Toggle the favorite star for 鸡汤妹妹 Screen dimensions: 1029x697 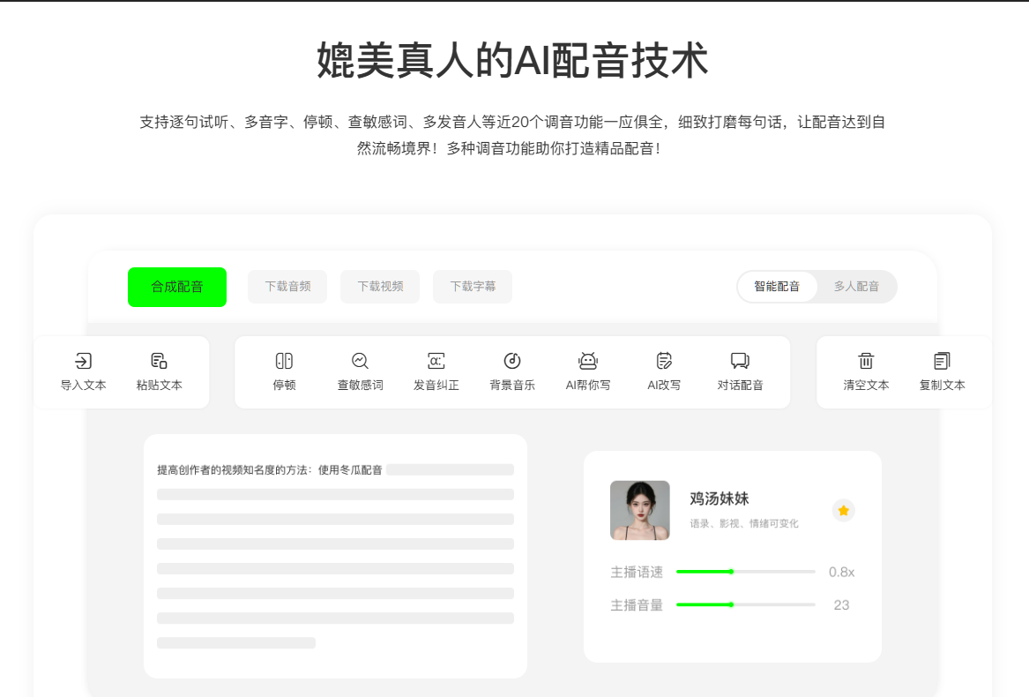click(x=843, y=511)
